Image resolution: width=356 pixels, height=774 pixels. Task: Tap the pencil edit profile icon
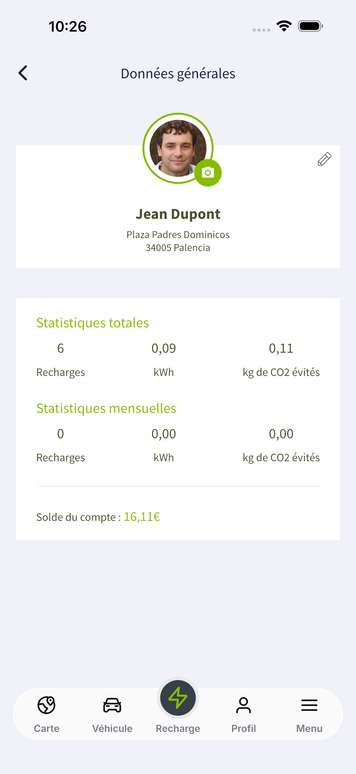(324, 159)
